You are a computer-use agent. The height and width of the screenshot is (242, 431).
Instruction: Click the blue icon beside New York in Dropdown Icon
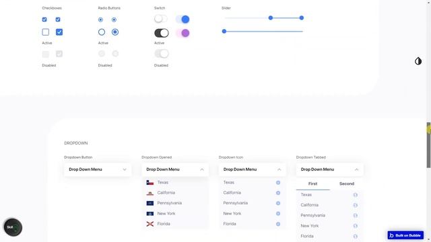pyautogui.click(x=278, y=214)
